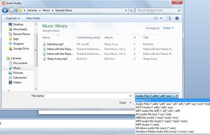Sort by the Title column header
This screenshot has height=135, width=210.
click(x=146, y=38)
